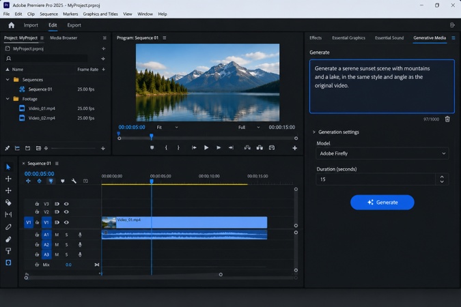Open the Adobe Firefly model dropdown
This screenshot has height=307, width=461.
(x=382, y=153)
